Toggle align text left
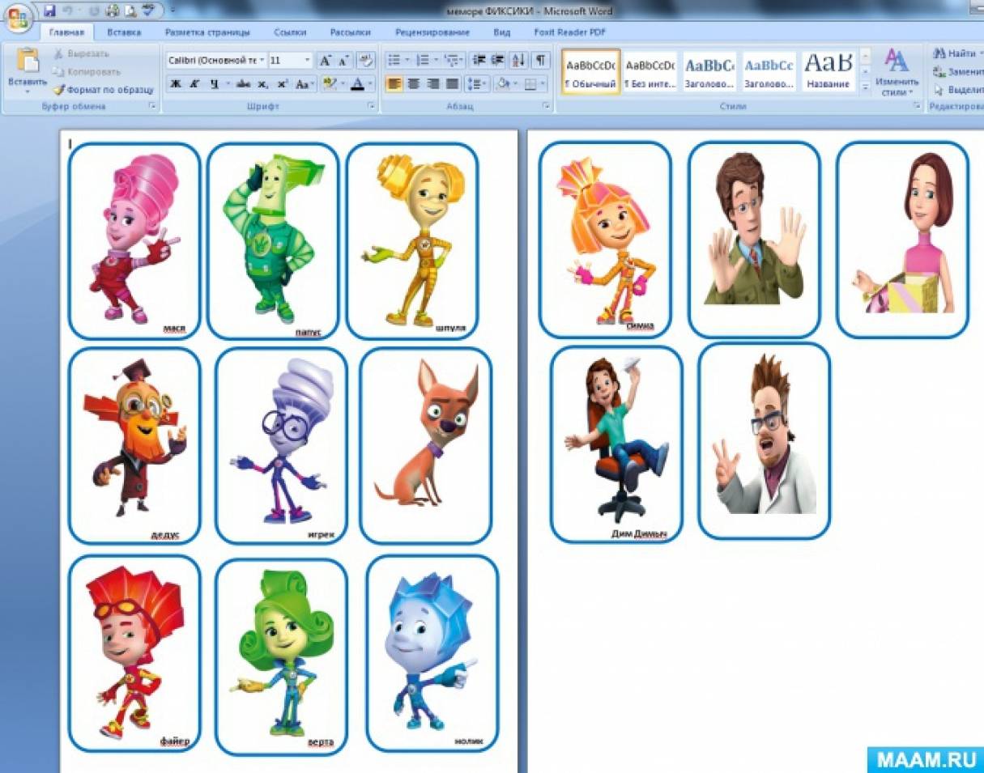The height and width of the screenshot is (773, 984). click(x=394, y=83)
